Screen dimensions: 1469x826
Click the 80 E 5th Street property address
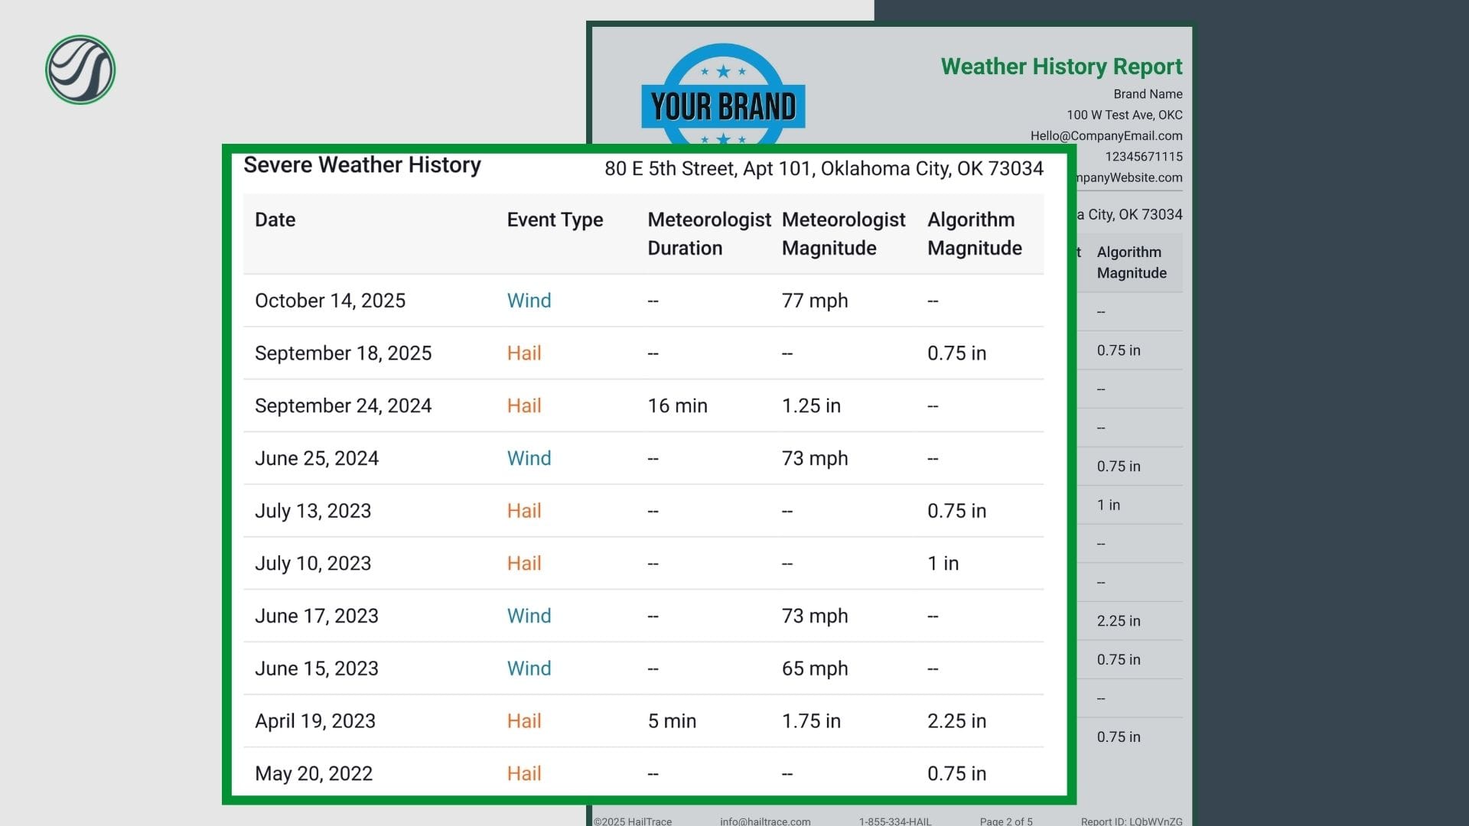[x=824, y=168]
